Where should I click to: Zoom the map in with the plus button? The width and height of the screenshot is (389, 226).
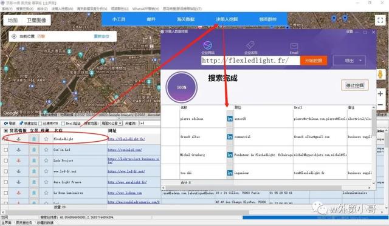click(x=380, y=94)
